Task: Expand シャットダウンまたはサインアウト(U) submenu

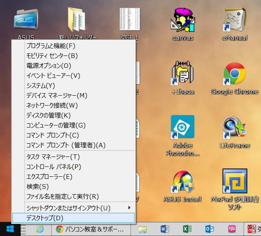Action: click(73, 208)
